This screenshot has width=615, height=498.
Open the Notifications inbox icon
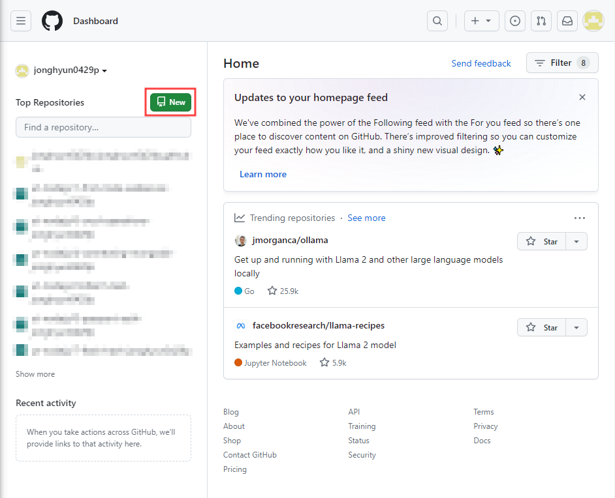click(567, 21)
